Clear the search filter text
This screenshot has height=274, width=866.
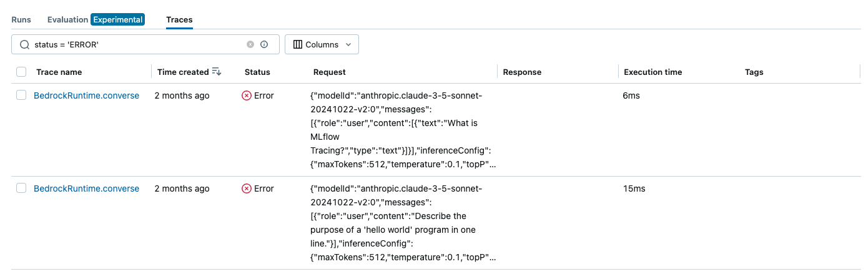pos(250,44)
